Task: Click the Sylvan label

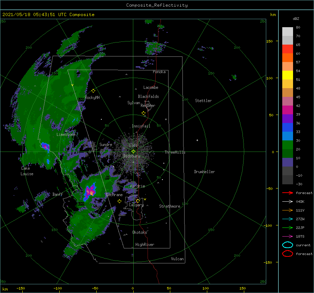Action: pos(134,103)
